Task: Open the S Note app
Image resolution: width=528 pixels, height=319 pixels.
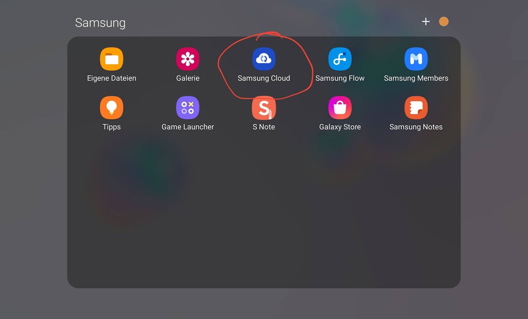Action: (x=264, y=108)
